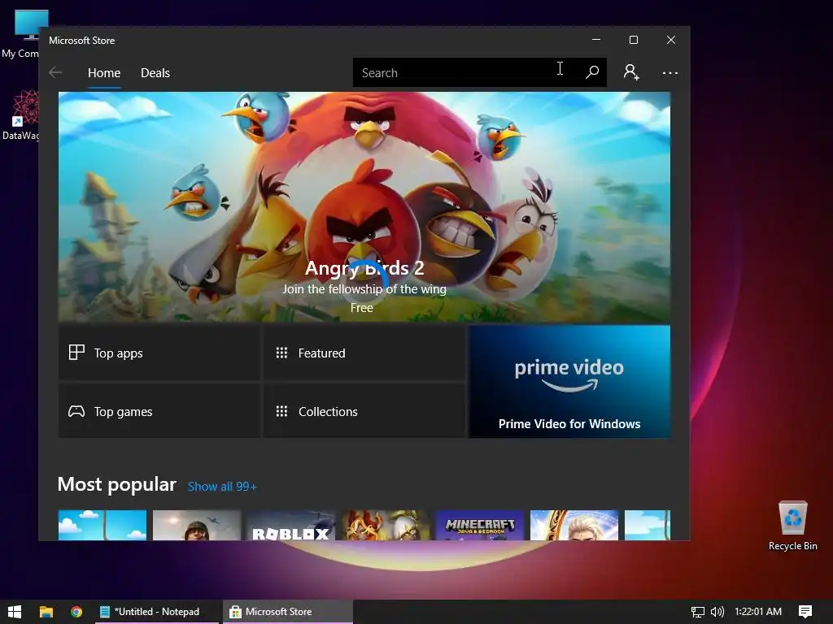Open the Roblox thumbnail in Most popular
Screen dimensions: 833x624
(x=291, y=526)
